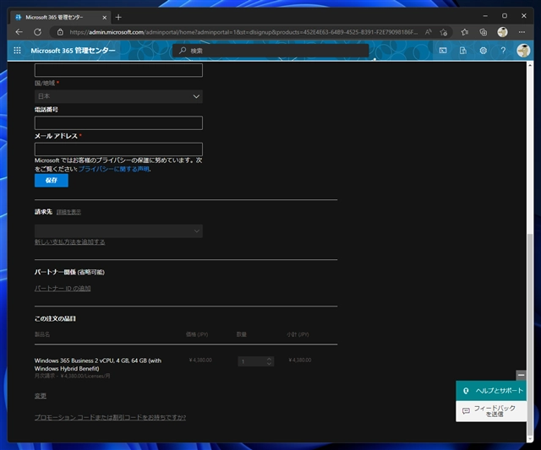This screenshot has width=541, height=450.
Task: Click the 数量 column header
Action: pos(242,334)
